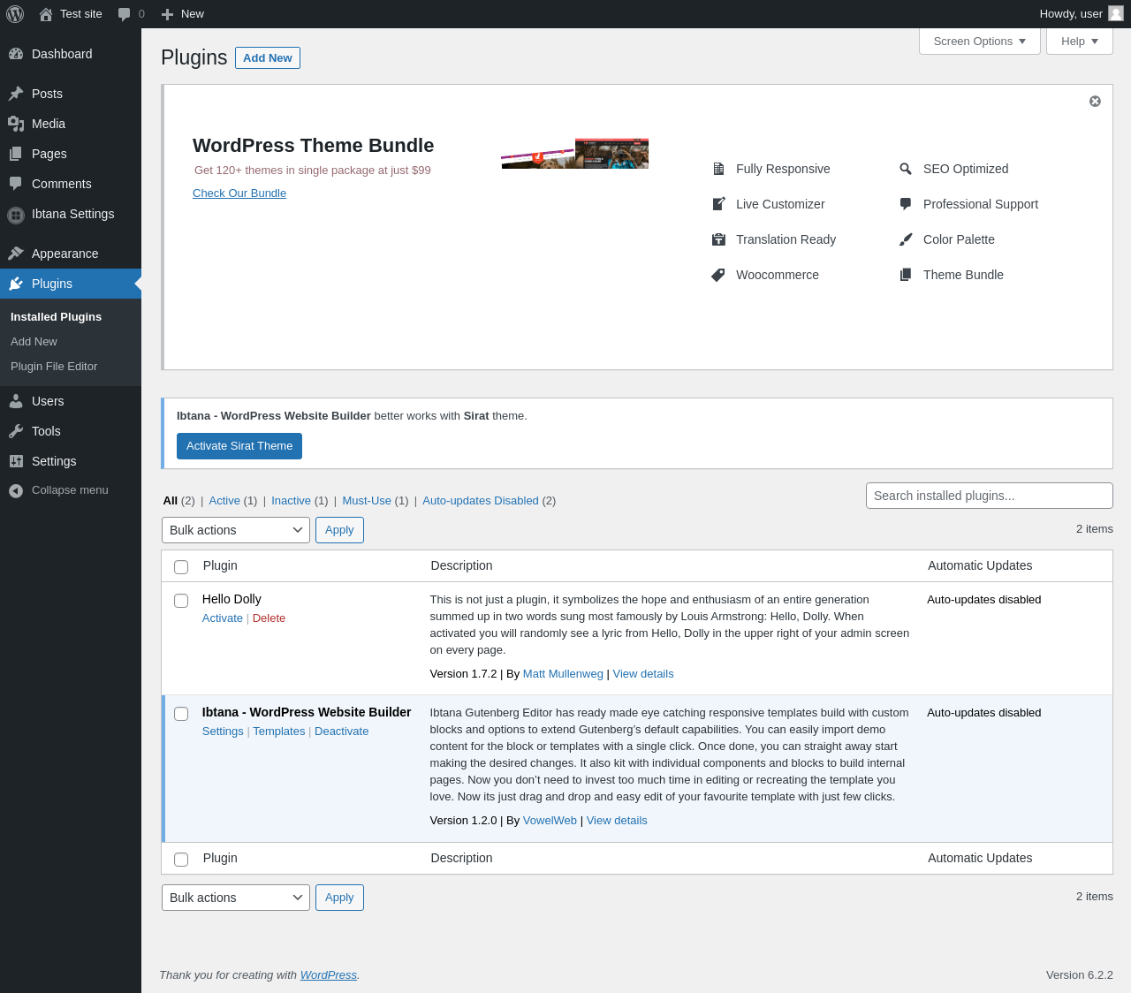Click the Appearance paintbrush icon
The image size is (1131, 993).
click(x=16, y=254)
